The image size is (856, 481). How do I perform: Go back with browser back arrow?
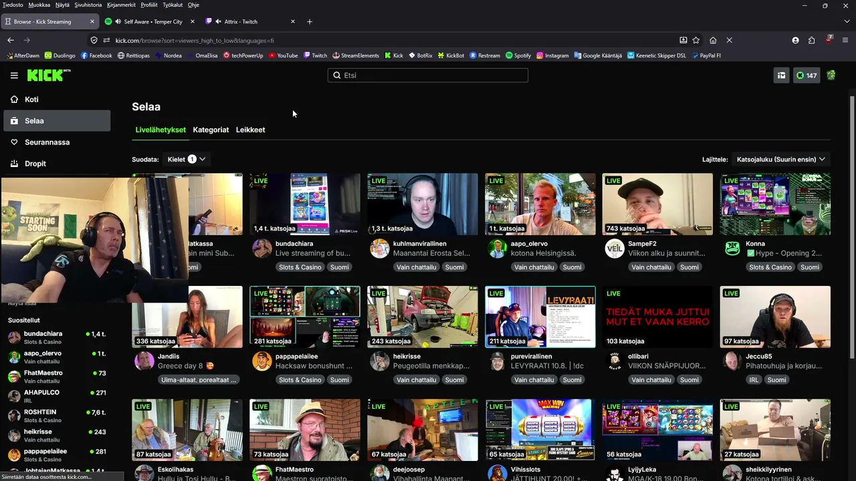11,40
